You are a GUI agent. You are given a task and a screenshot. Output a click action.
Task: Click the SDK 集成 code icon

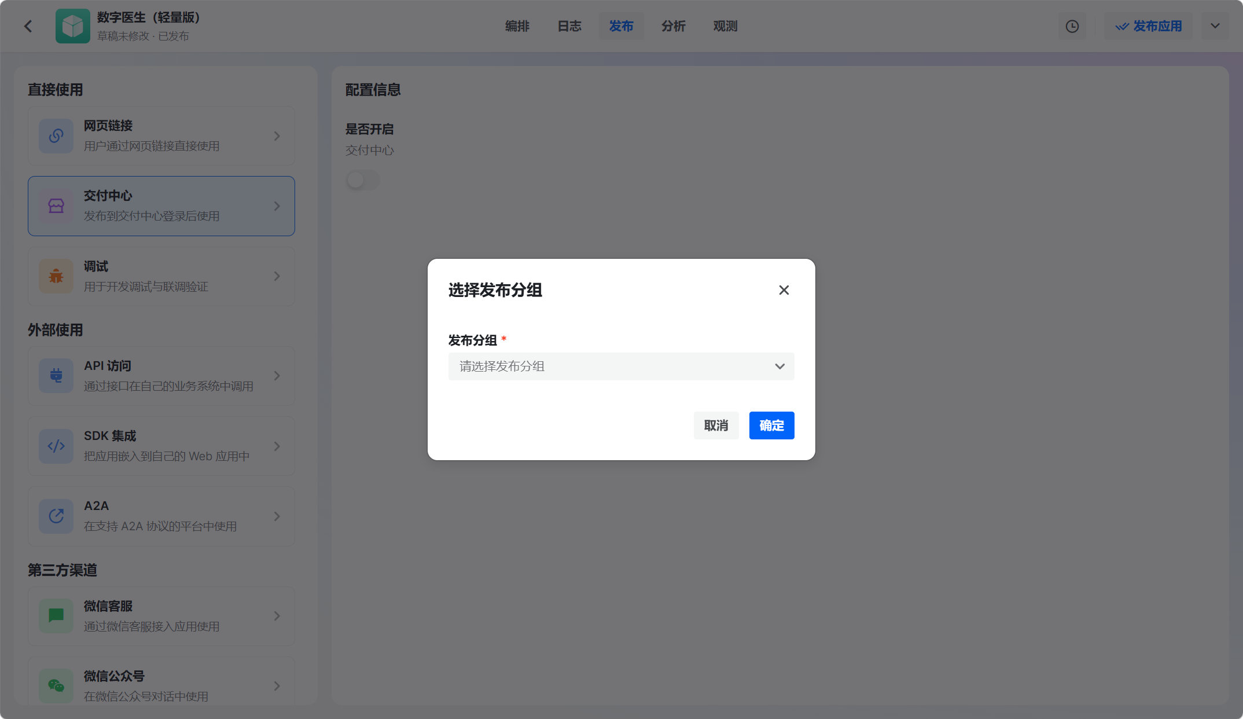pyautogui.click(x=56, y=446)
